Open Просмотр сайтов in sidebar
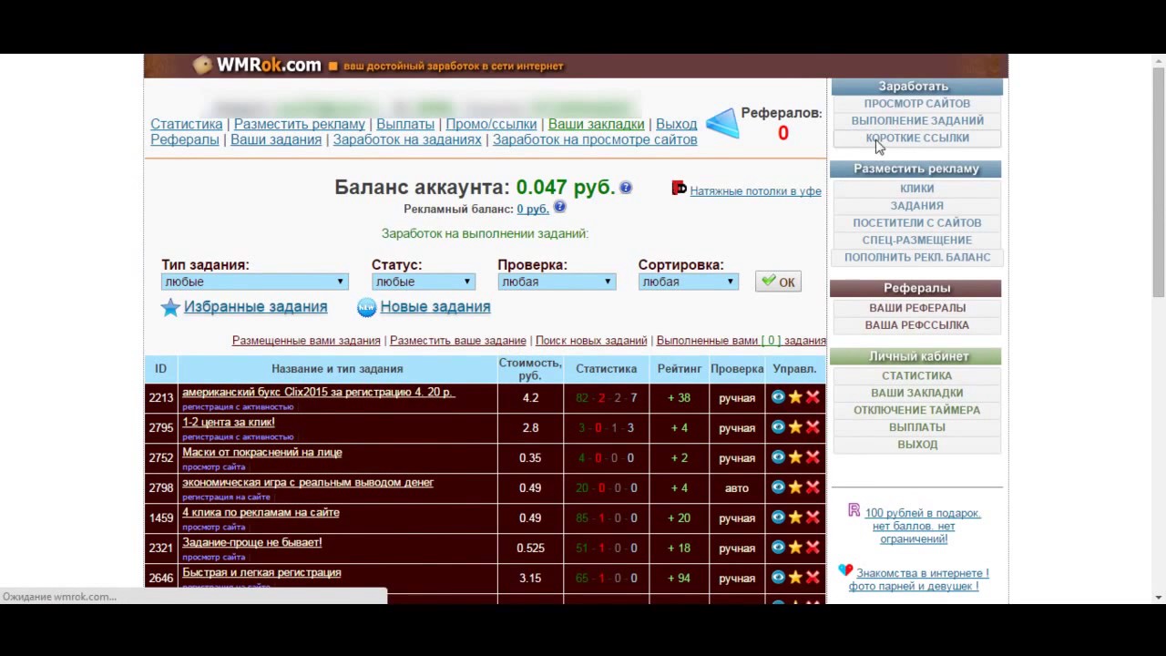This screenshot has height=656, width=1166. (x=917, y=104)
